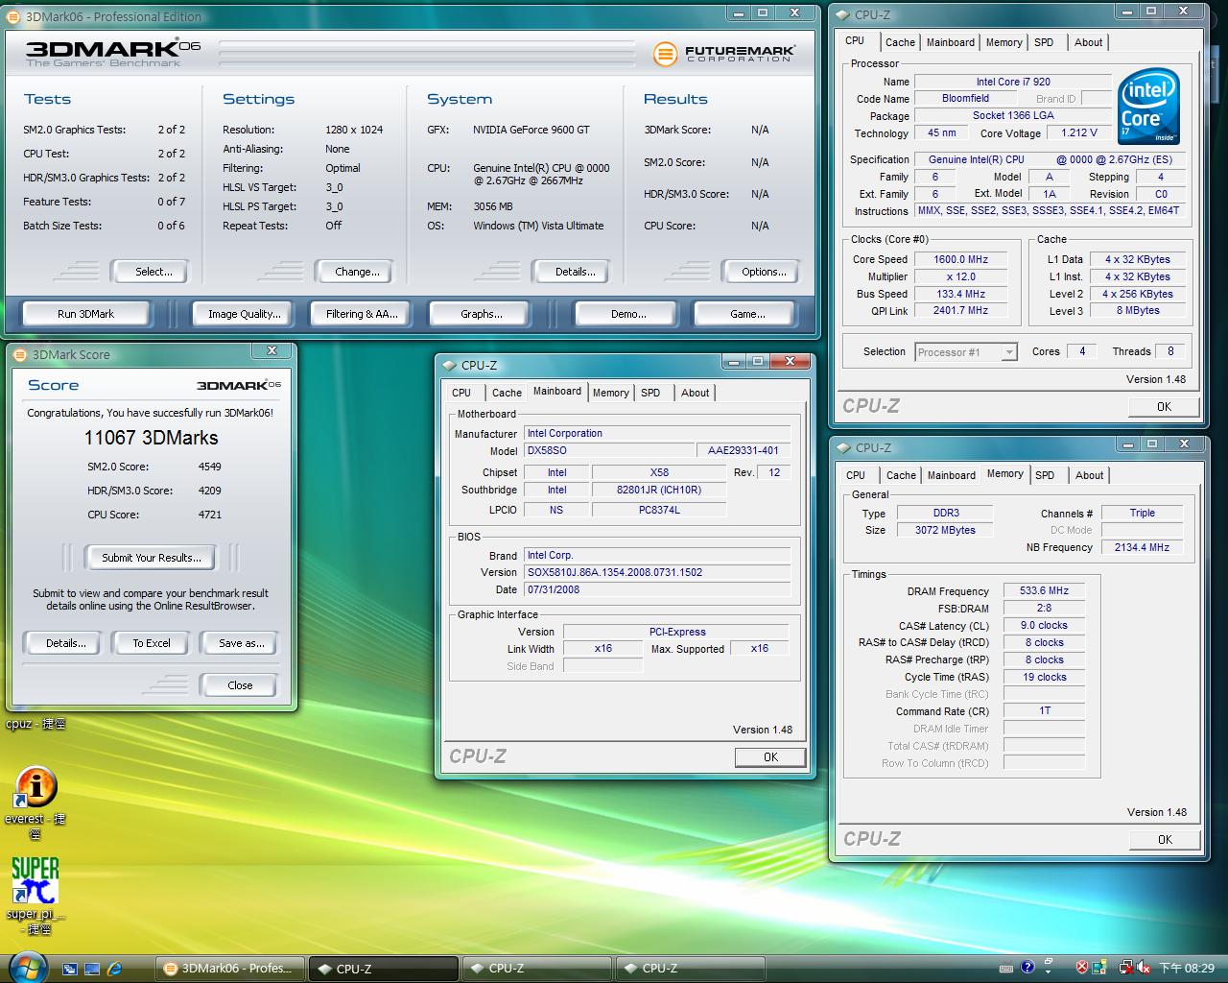
Task: Click the Graphs... button
Action: tap(481, 314)
